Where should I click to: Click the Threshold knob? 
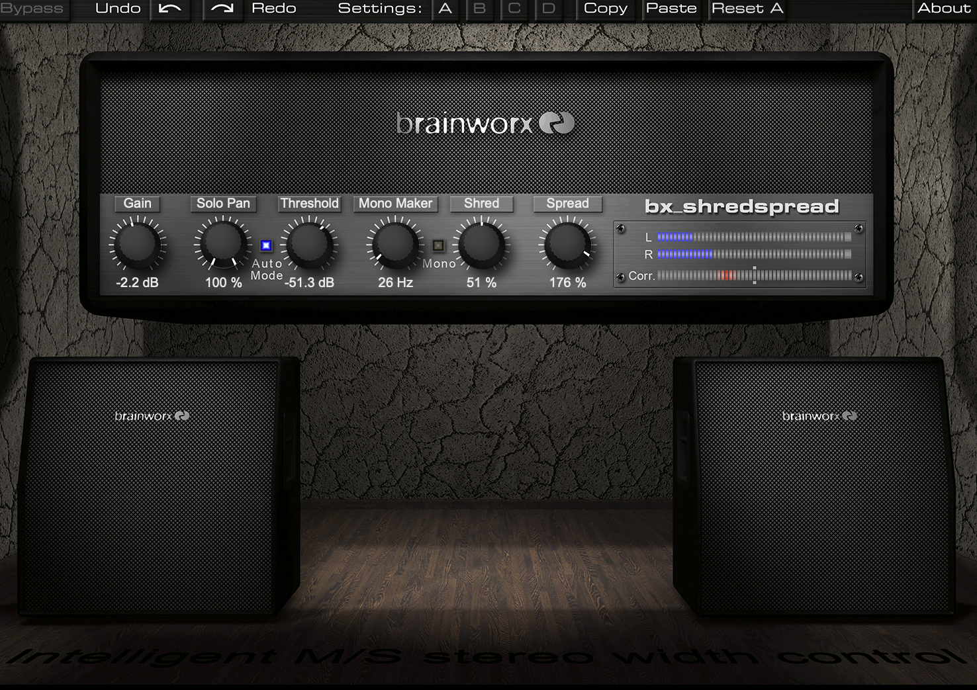[309, 245]
